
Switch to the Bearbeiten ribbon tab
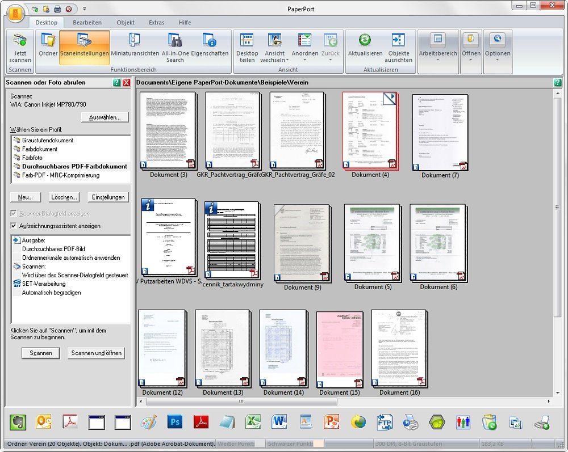[x=87, y=23]
